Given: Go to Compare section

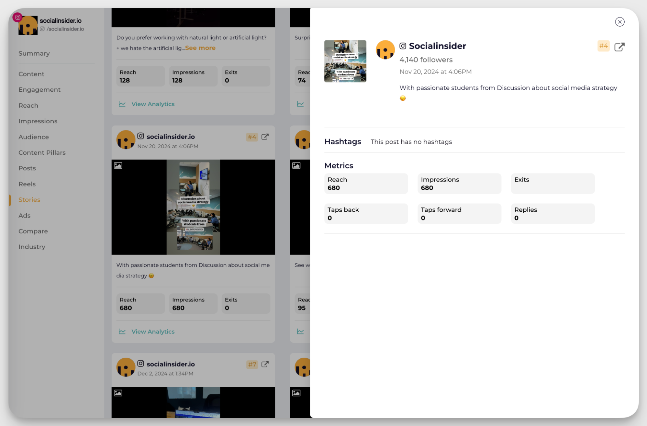Looking at the screenshot, I should (33, 231).
